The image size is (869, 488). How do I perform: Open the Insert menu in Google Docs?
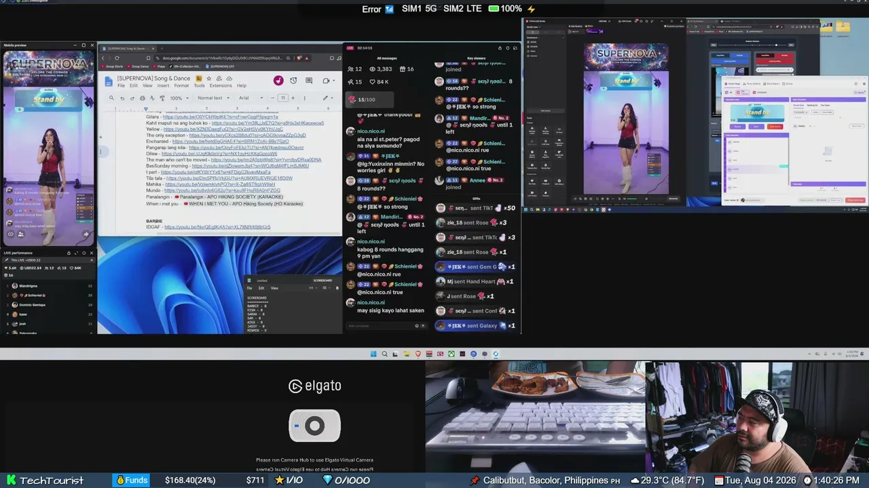click(164, 85)
